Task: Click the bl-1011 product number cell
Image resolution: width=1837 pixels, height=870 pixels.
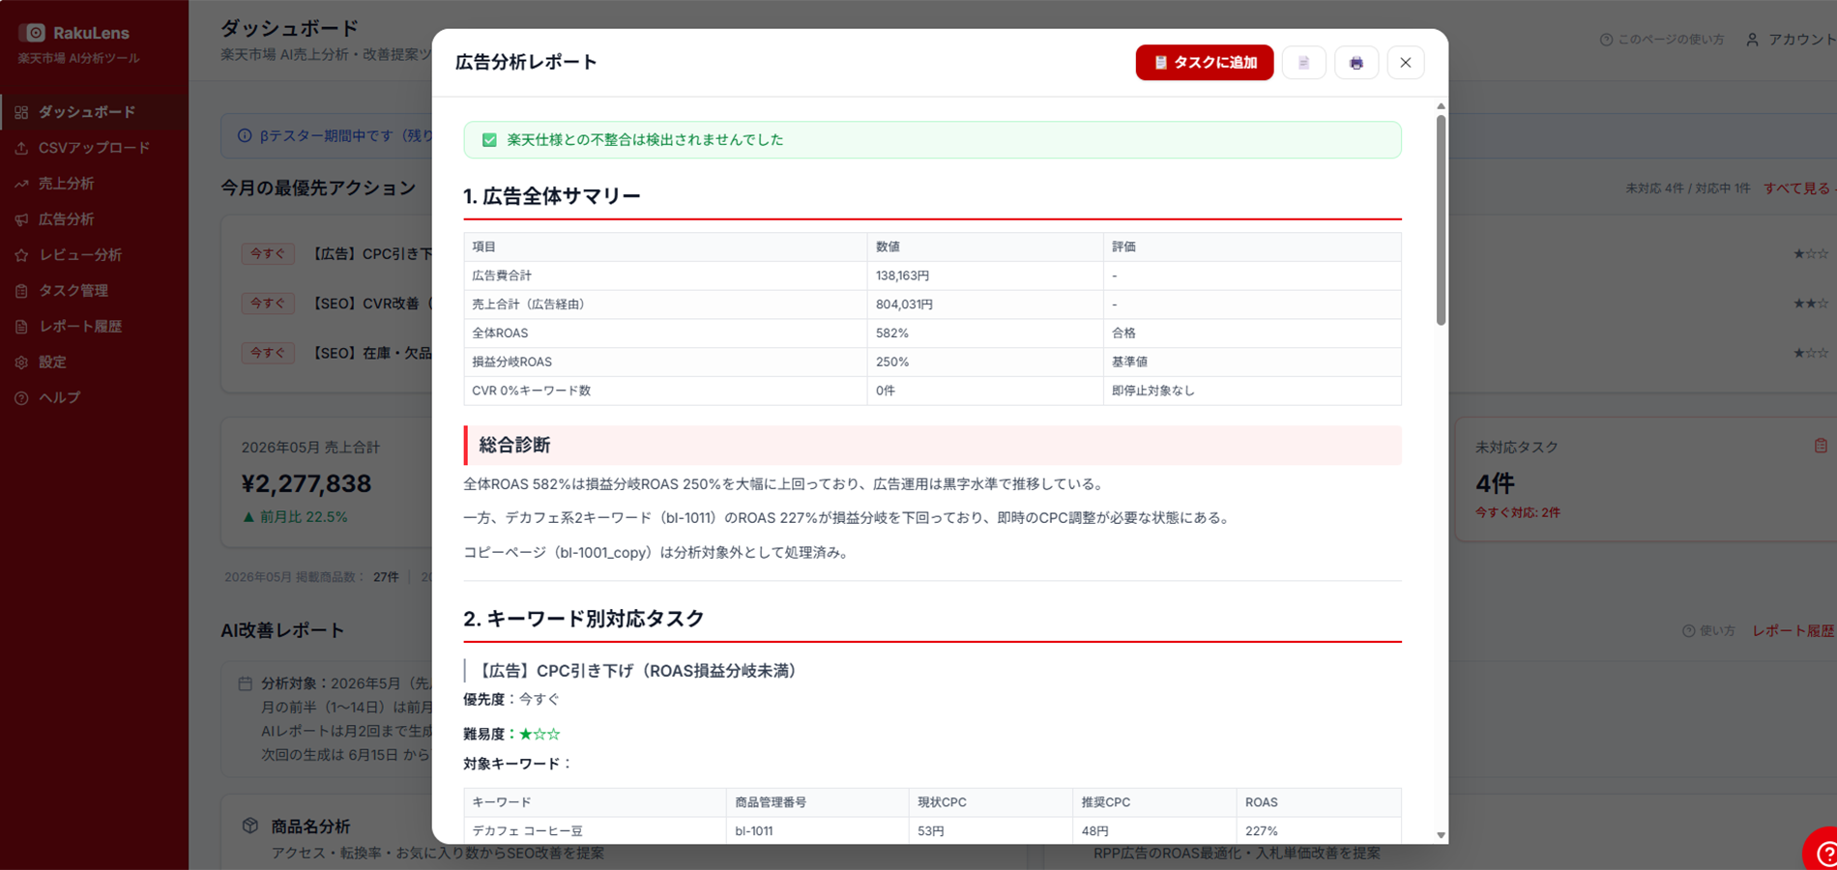Action: pos(817,831)
